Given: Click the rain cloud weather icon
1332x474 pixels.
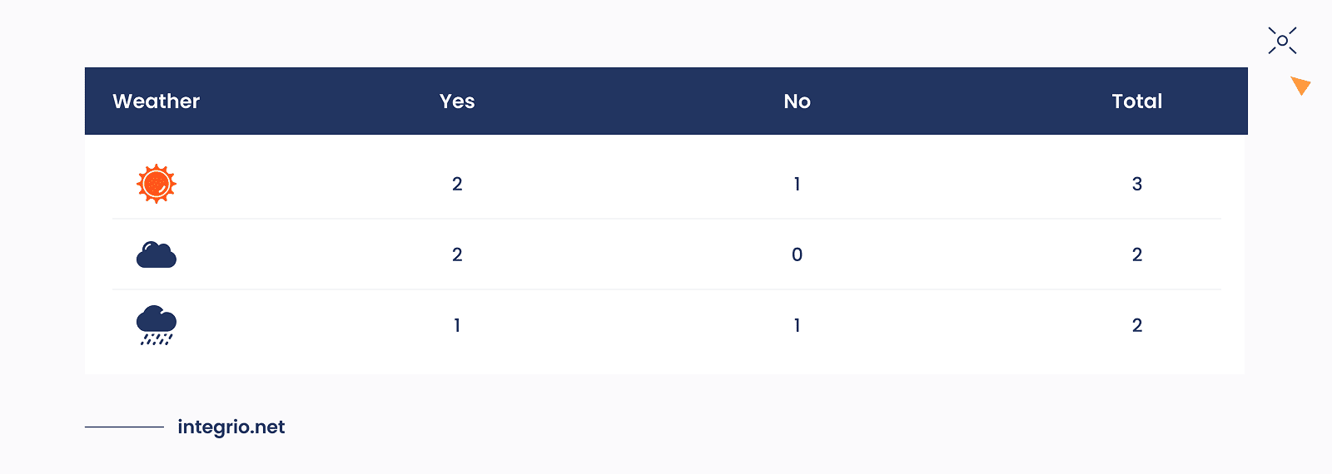Looking at the screenshot, I should (x=157, y=325).
